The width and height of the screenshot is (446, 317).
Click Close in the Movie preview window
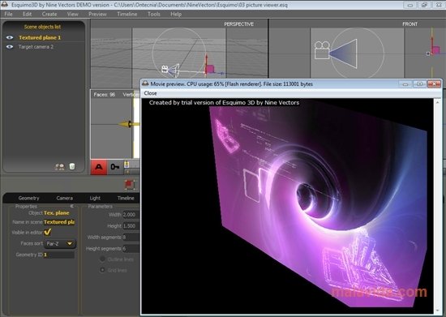tap(150, 93)
